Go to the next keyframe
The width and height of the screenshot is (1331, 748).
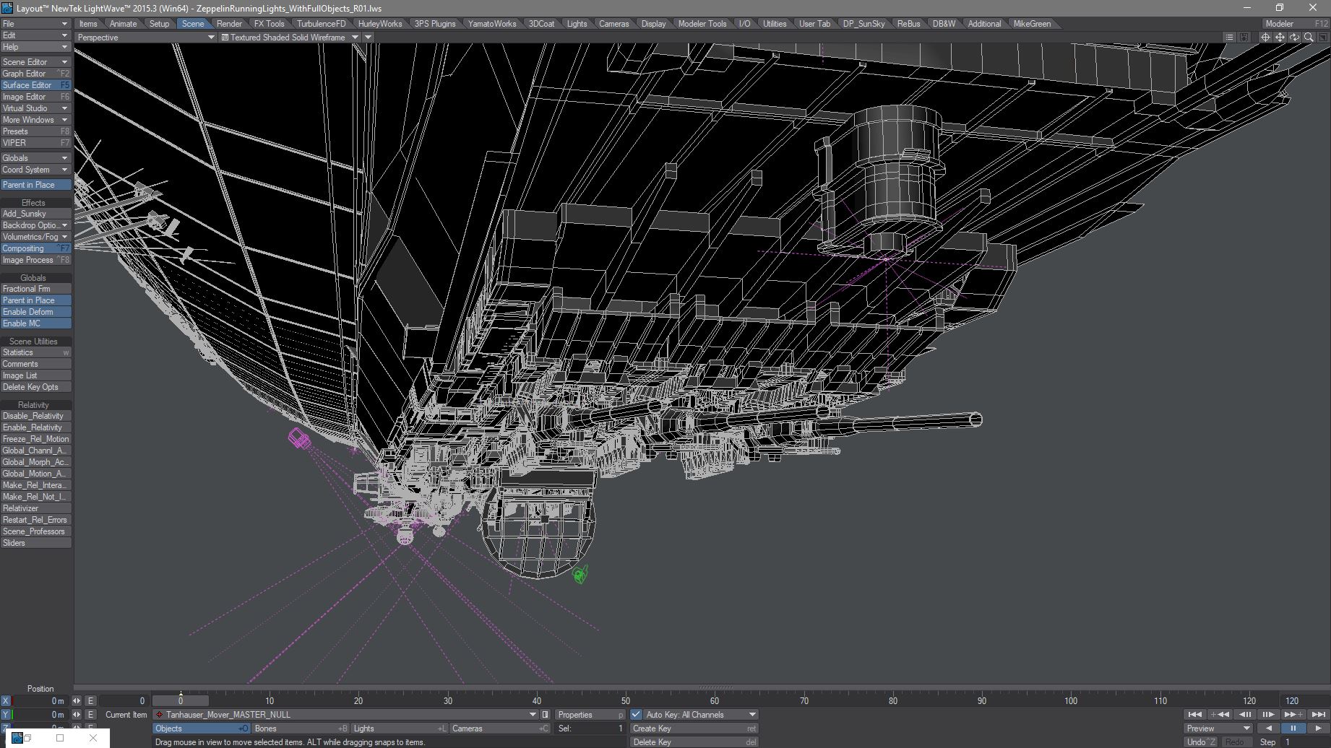(1293, 715)
